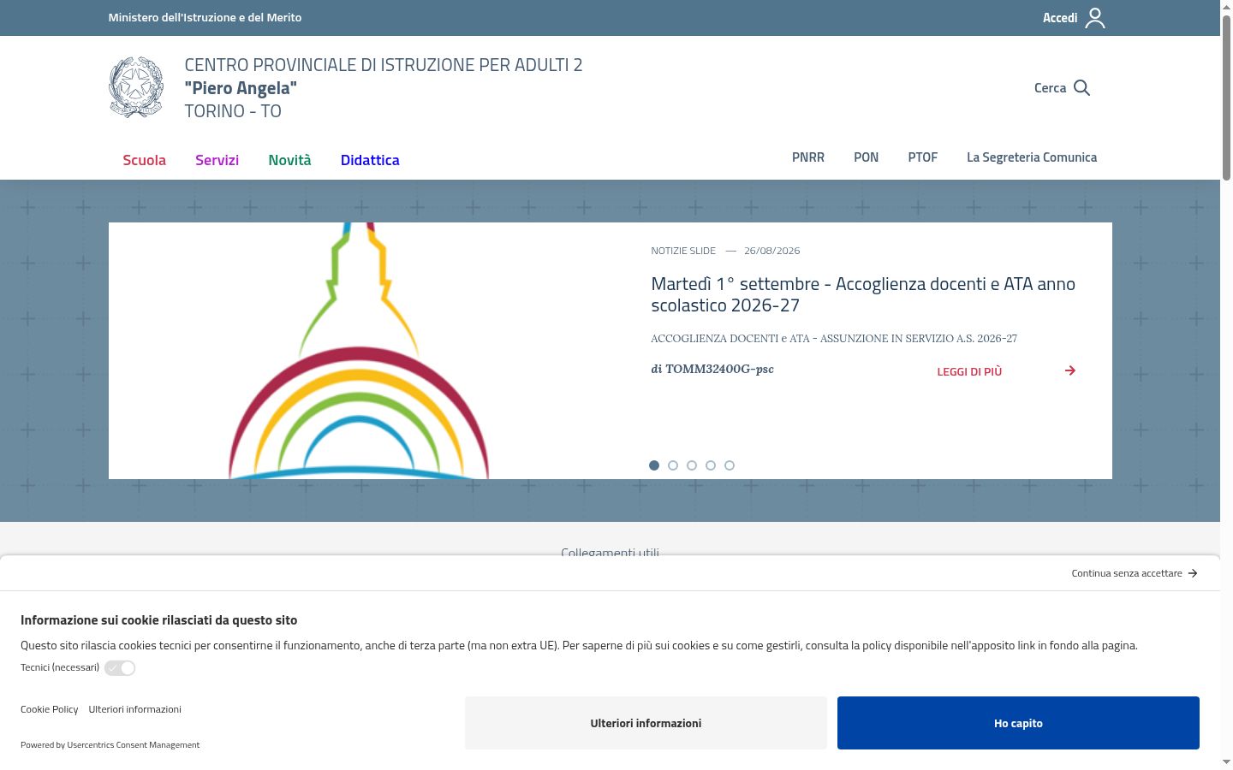
Task: Select the first carousel slide dot
Action: pos(654,465)
